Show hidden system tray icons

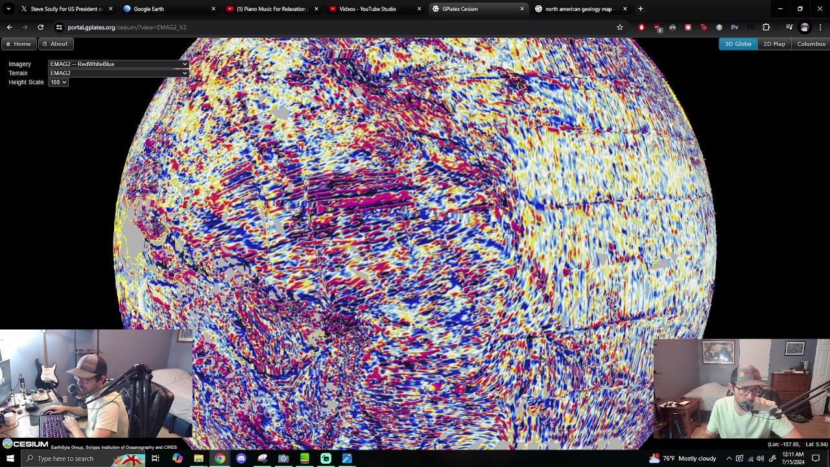point(729,459)
